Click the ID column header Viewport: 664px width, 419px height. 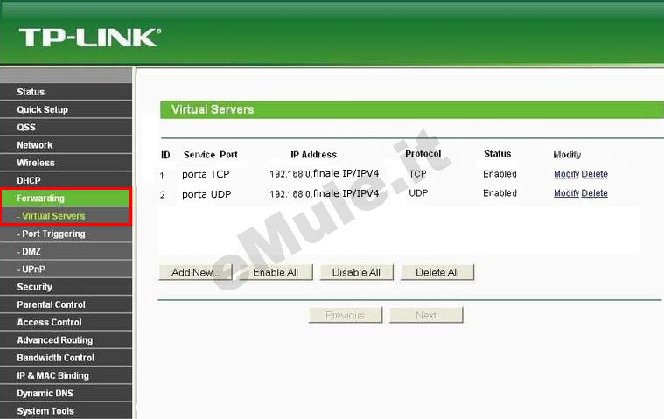pyautogui.click(x=165, y=155)
